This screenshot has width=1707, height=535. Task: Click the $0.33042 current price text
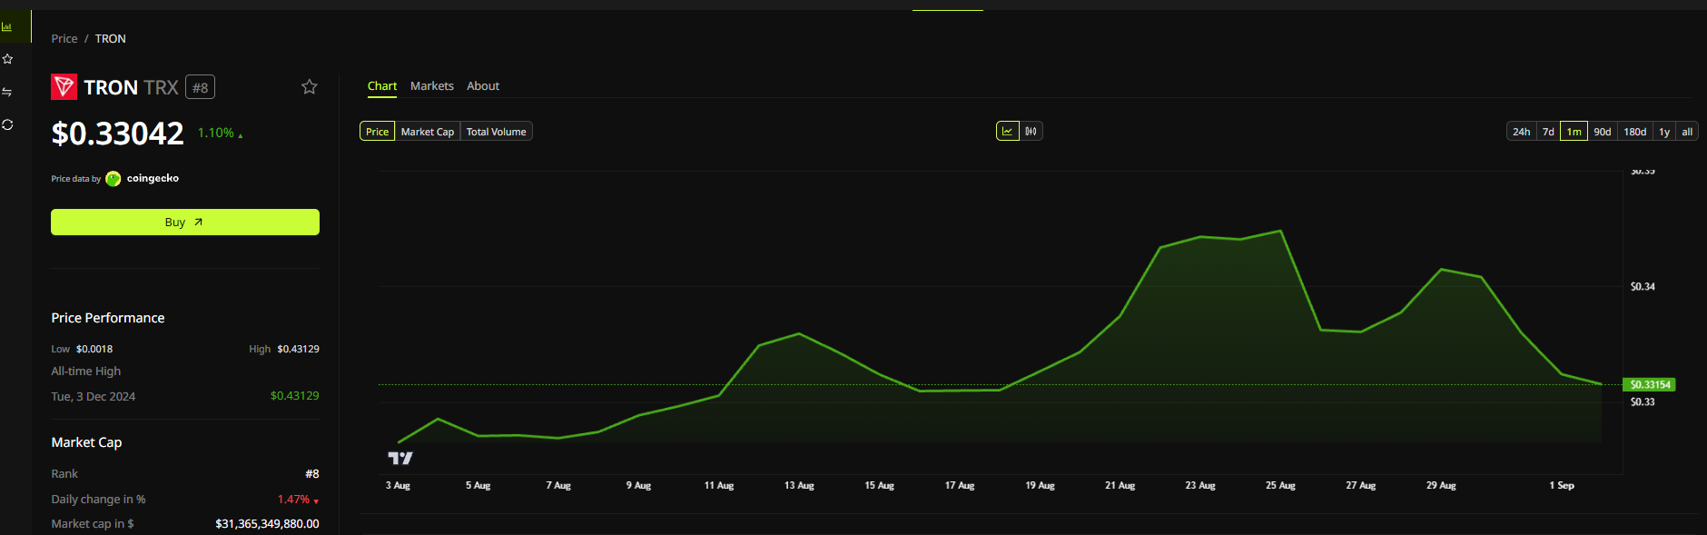coord(118,134)
